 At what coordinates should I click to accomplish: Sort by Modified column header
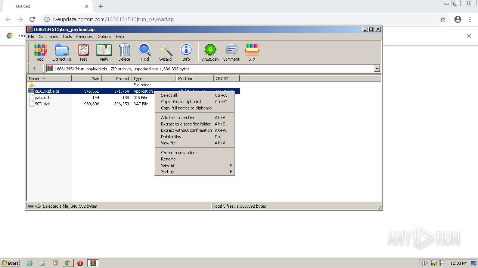195,79
